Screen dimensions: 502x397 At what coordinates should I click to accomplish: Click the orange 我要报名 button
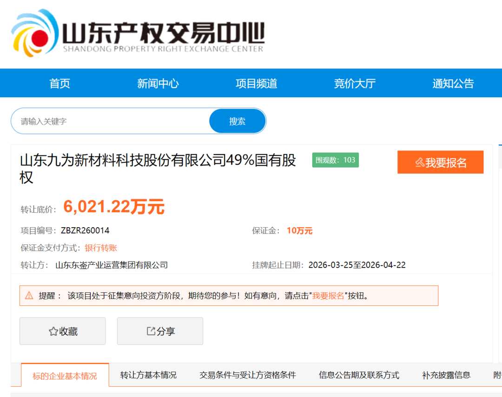point(440,162)
